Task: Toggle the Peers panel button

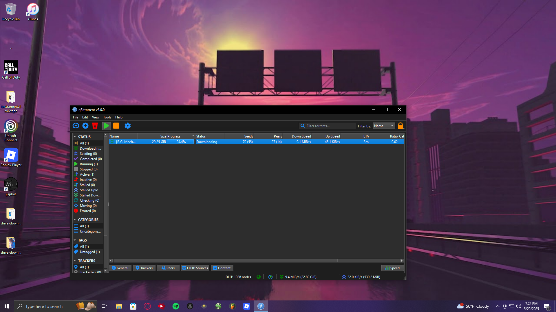Action: 168,268
